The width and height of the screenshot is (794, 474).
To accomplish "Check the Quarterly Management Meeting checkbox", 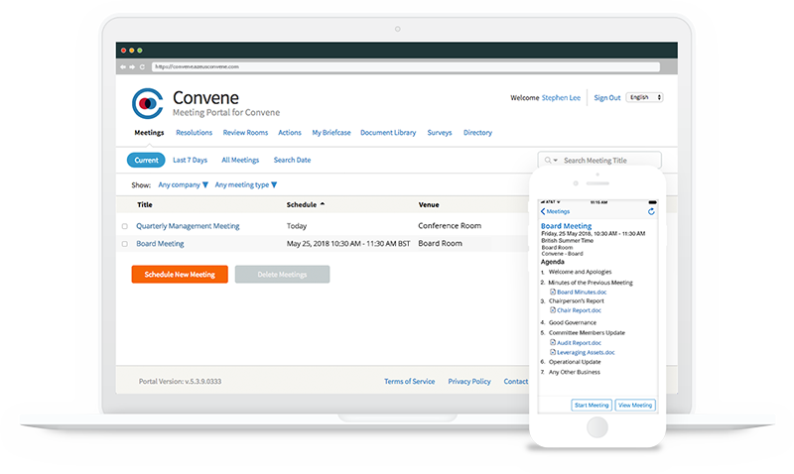I will coord(124,227).
